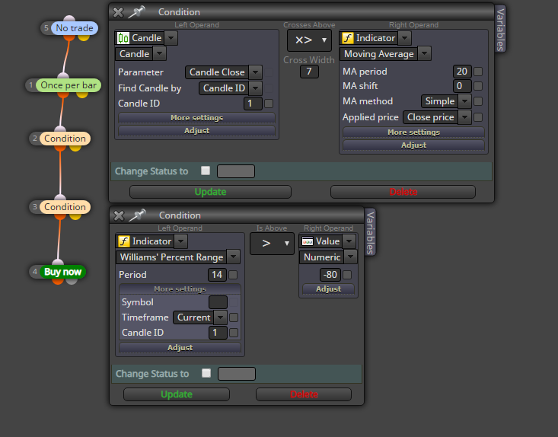Image resolution: width=558 pixels, height=437 pixels.
Task: Click the numeric value field showing -80
Action: [x=330, y=275]
